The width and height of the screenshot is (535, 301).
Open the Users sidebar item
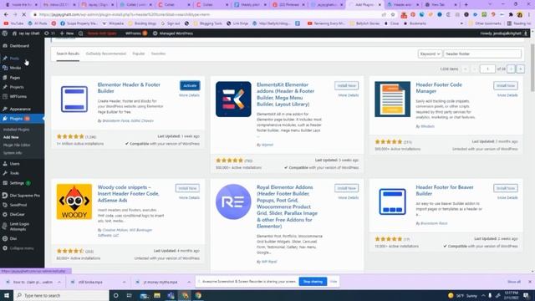click(15, 164)
